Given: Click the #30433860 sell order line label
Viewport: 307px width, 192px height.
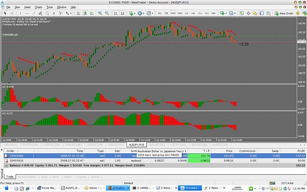Looking at the screenshot, I should [10, 35].
